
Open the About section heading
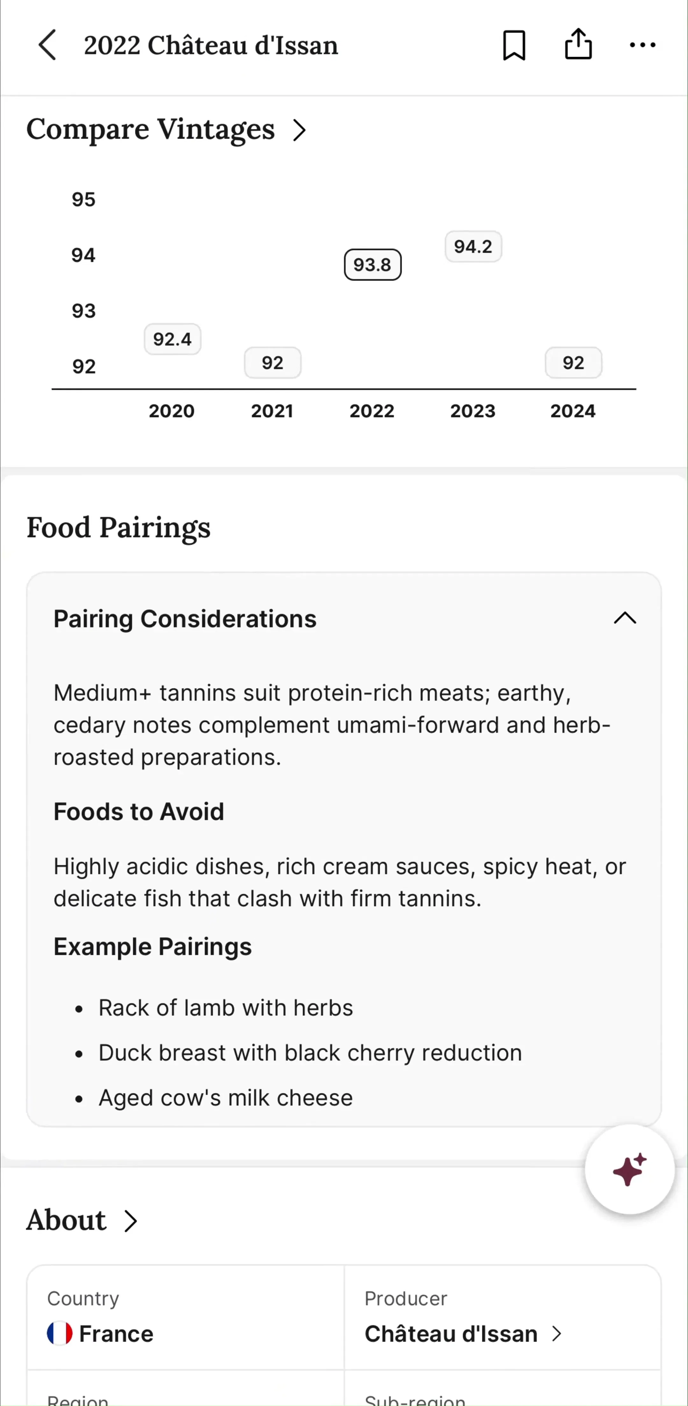[66, 1220]
